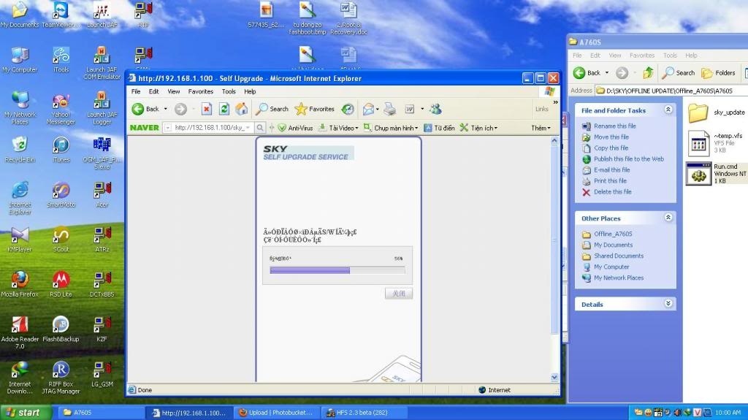Click Publish this file to the Web

point(629,159)
